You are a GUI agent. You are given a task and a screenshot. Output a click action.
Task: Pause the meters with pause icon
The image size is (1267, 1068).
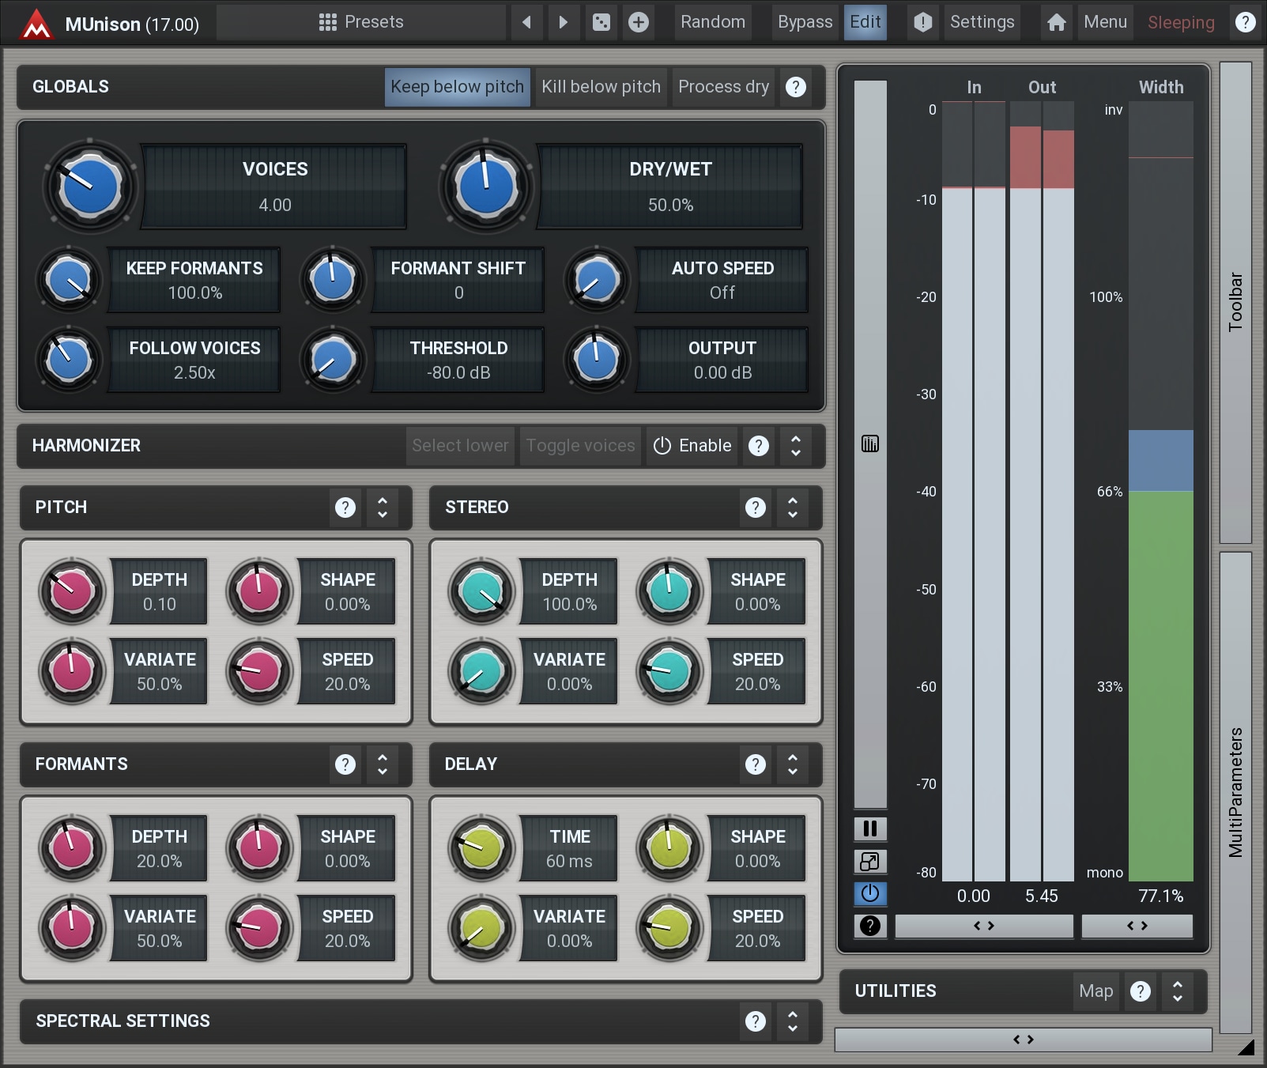click(x=870, y=828)
